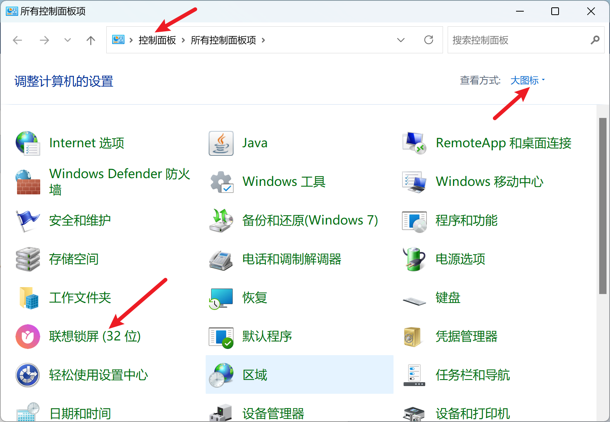Click the 区域 globe and clock icon
This screenshot has width=610, height=422.
221,375
